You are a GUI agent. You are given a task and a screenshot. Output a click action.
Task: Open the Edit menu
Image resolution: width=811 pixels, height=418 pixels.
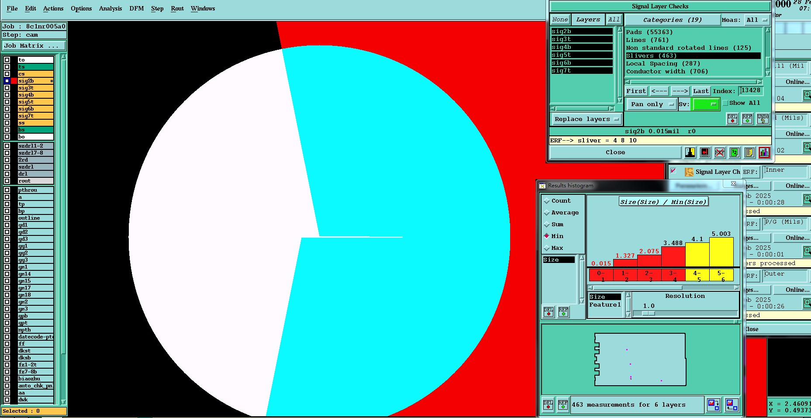[31, 8]
